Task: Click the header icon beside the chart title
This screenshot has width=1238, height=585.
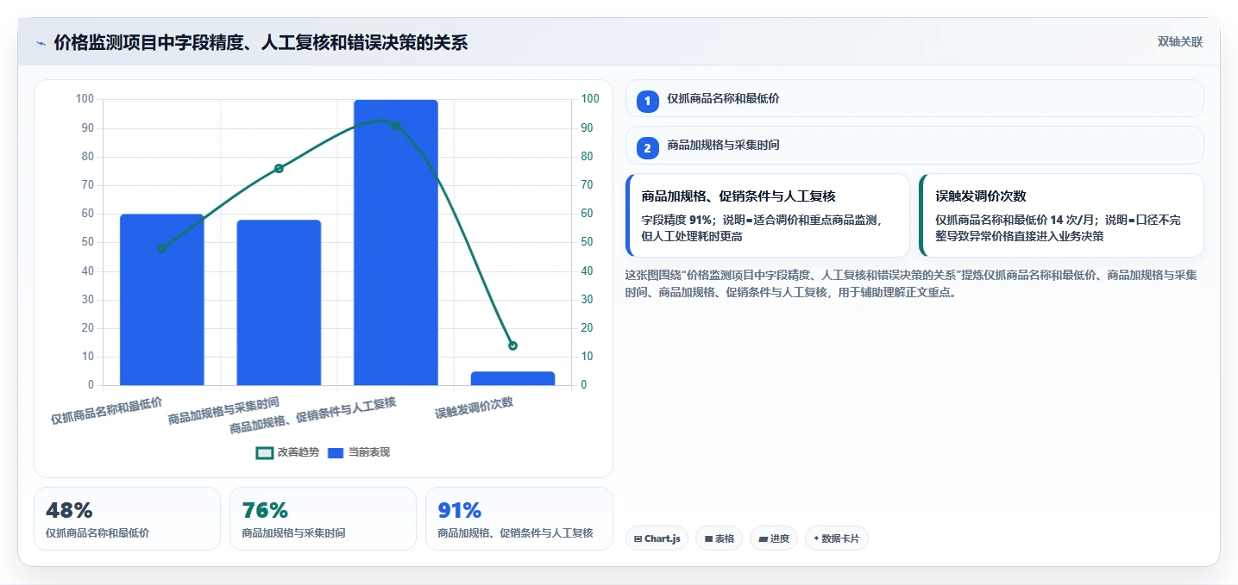Action: tap(41, 42)
